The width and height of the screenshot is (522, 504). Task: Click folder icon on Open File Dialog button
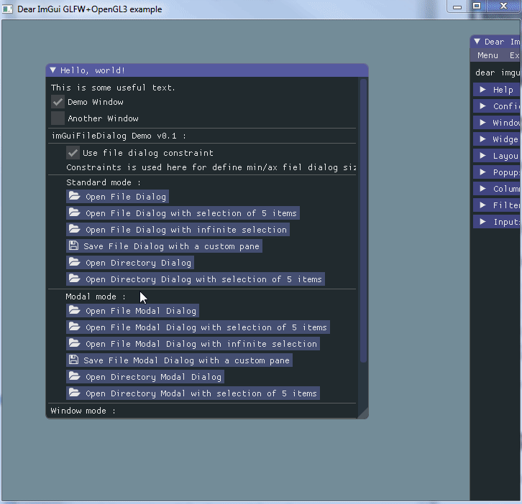pyautogui.click(x=75, y=196)
